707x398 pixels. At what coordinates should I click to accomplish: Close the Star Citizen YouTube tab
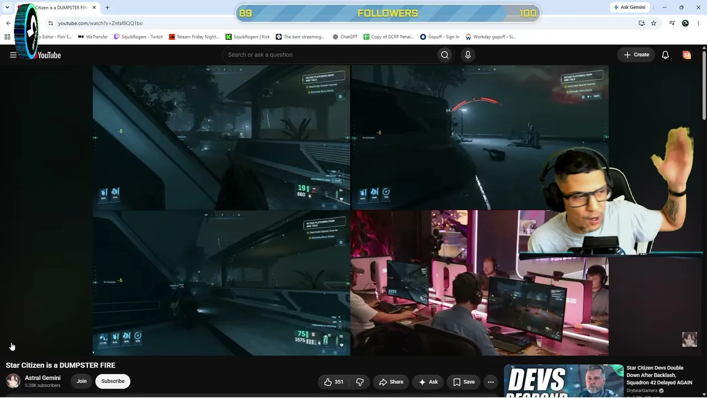click(x=94, y=8)
